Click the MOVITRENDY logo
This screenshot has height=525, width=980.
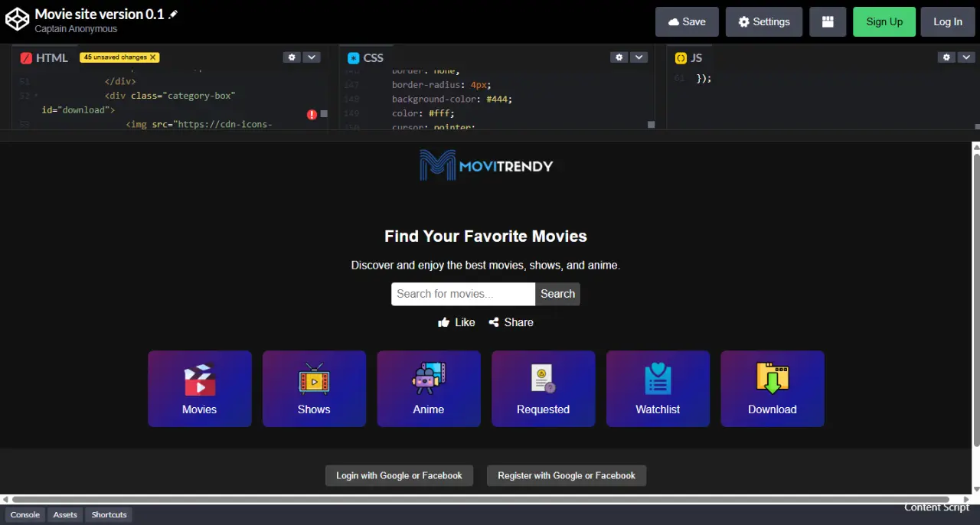point(486,165)
